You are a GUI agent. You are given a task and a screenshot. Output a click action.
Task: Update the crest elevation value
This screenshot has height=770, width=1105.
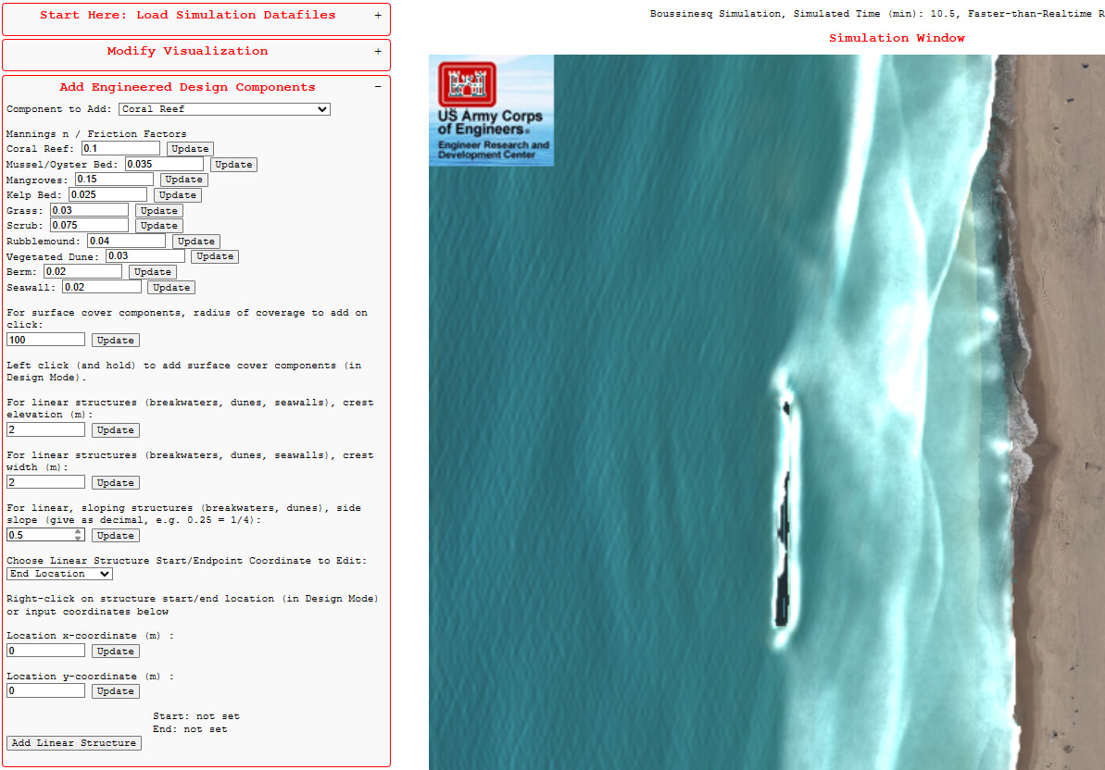pyautogui.click(x=116, y=430)
